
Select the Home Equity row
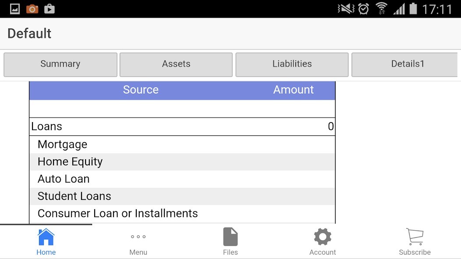click(x=182, y=162)
